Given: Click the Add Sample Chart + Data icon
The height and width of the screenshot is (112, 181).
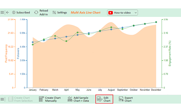Looking at the screenshot, I should coord(70,99).
